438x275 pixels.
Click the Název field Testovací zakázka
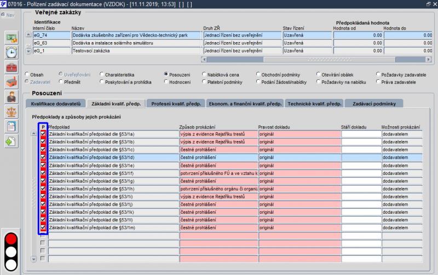(136, 51)
